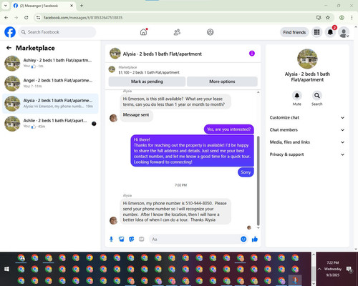Screen dimensions: 358x286
Task: Choose a sticker icon in composer
Action: (132, 239)
